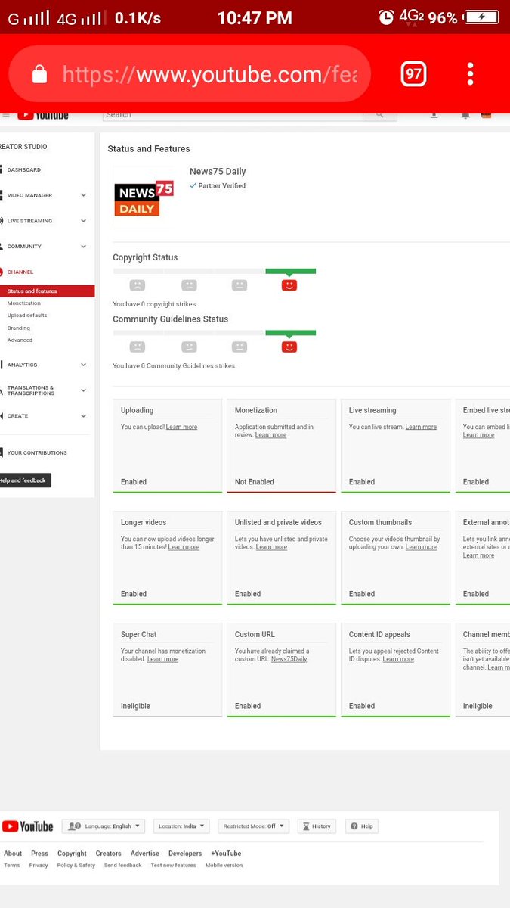
Task: Open Community sidebar section
Action: pyautogui.click(x=24, y=247)
